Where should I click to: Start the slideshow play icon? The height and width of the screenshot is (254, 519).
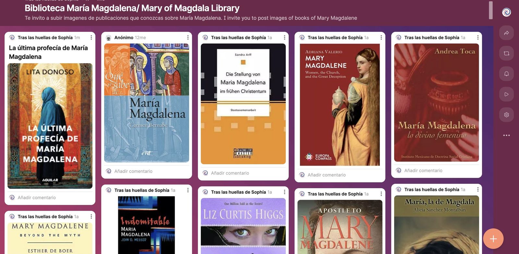click(506, 94)
